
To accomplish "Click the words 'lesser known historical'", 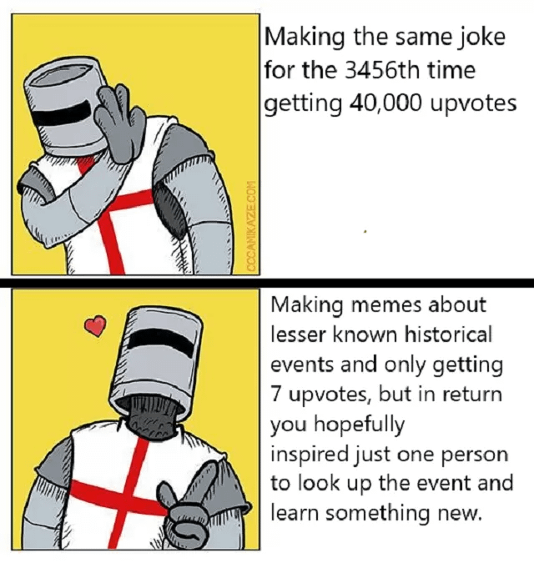I will [380, 334].
